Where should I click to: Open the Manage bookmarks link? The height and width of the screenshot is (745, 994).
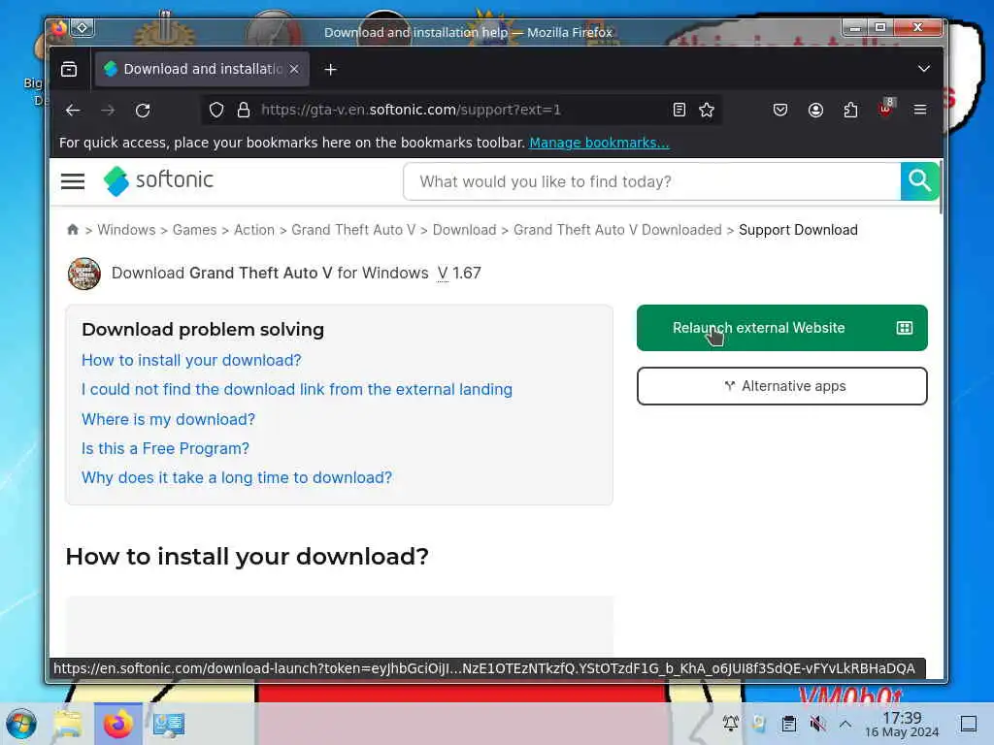pos(599,144)
